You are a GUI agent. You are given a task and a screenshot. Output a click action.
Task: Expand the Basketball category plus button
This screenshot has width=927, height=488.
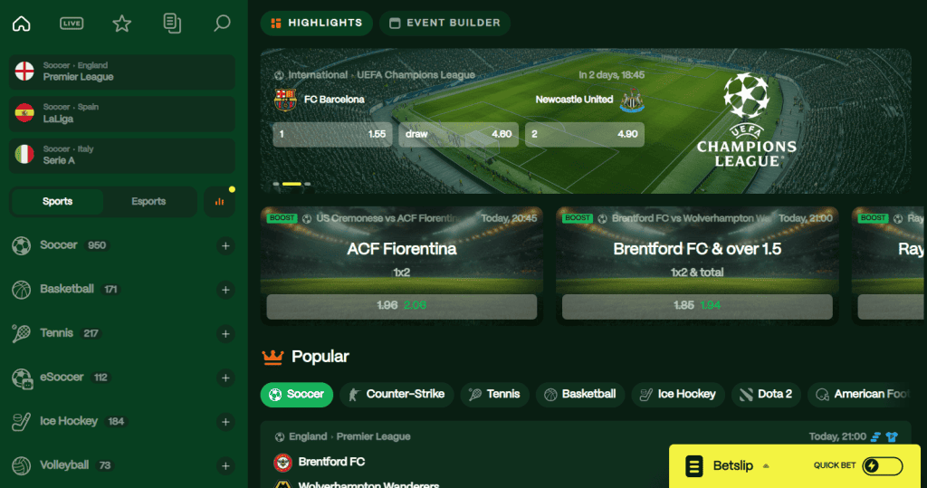coord(225,290)
